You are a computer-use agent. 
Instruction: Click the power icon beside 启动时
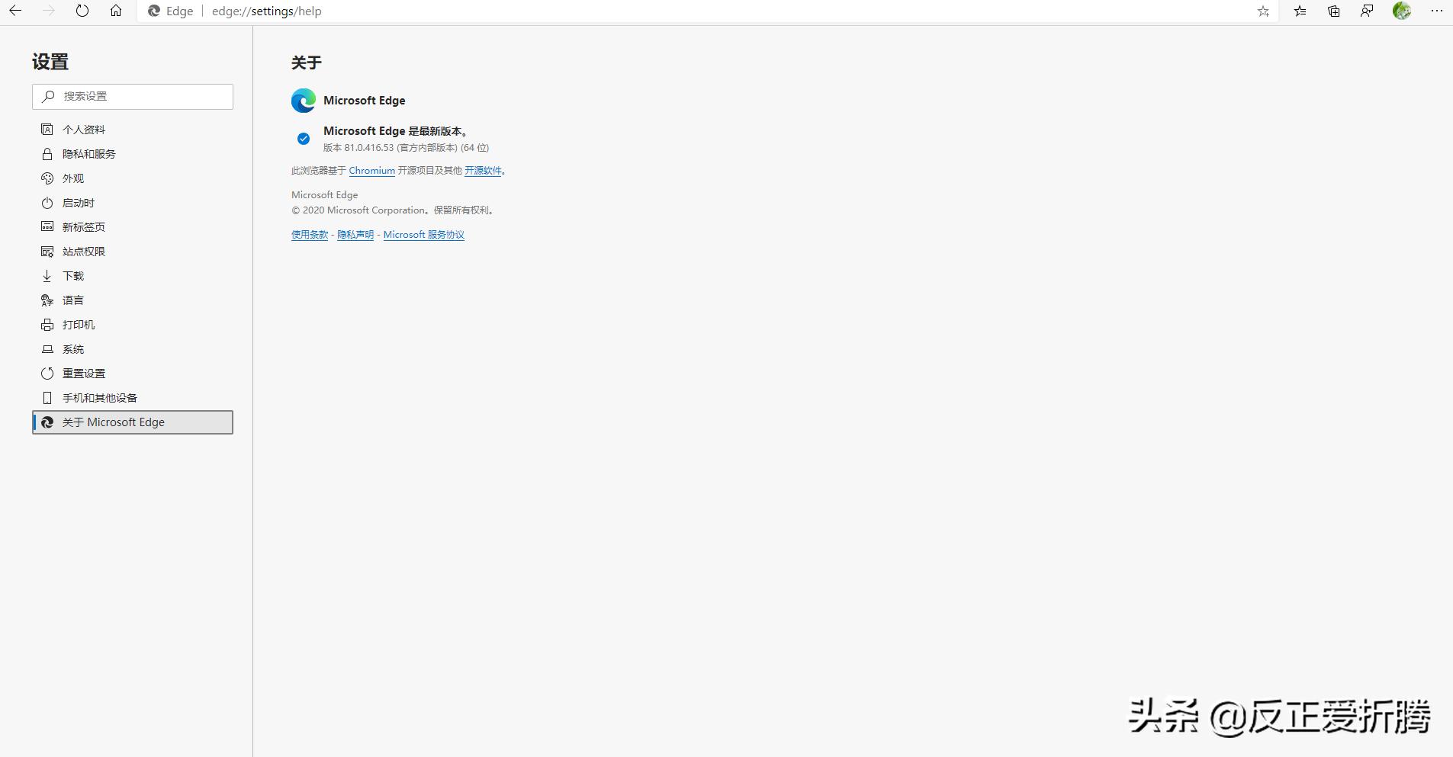pyautogui.click(x=47, y=203)
